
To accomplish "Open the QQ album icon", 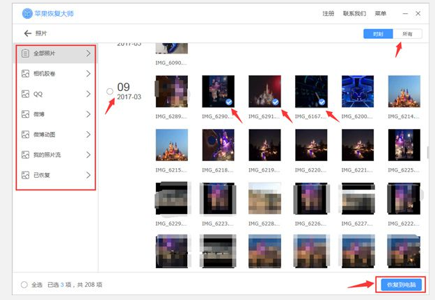I will tap(25, 94).
